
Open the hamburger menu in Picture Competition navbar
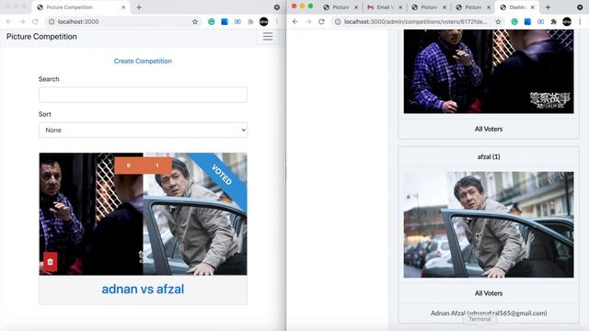[x=268, y=37]
